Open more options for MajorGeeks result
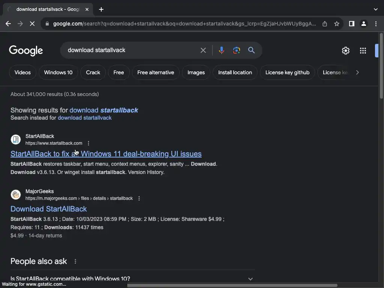Screen dimensions: 384x288 [x=139, y=198]
